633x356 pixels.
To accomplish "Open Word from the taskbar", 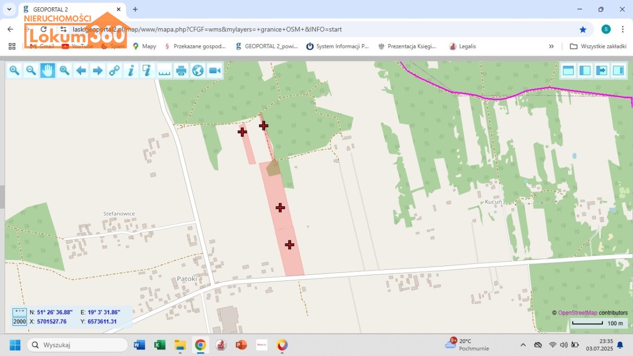I will tap(139, 345).
